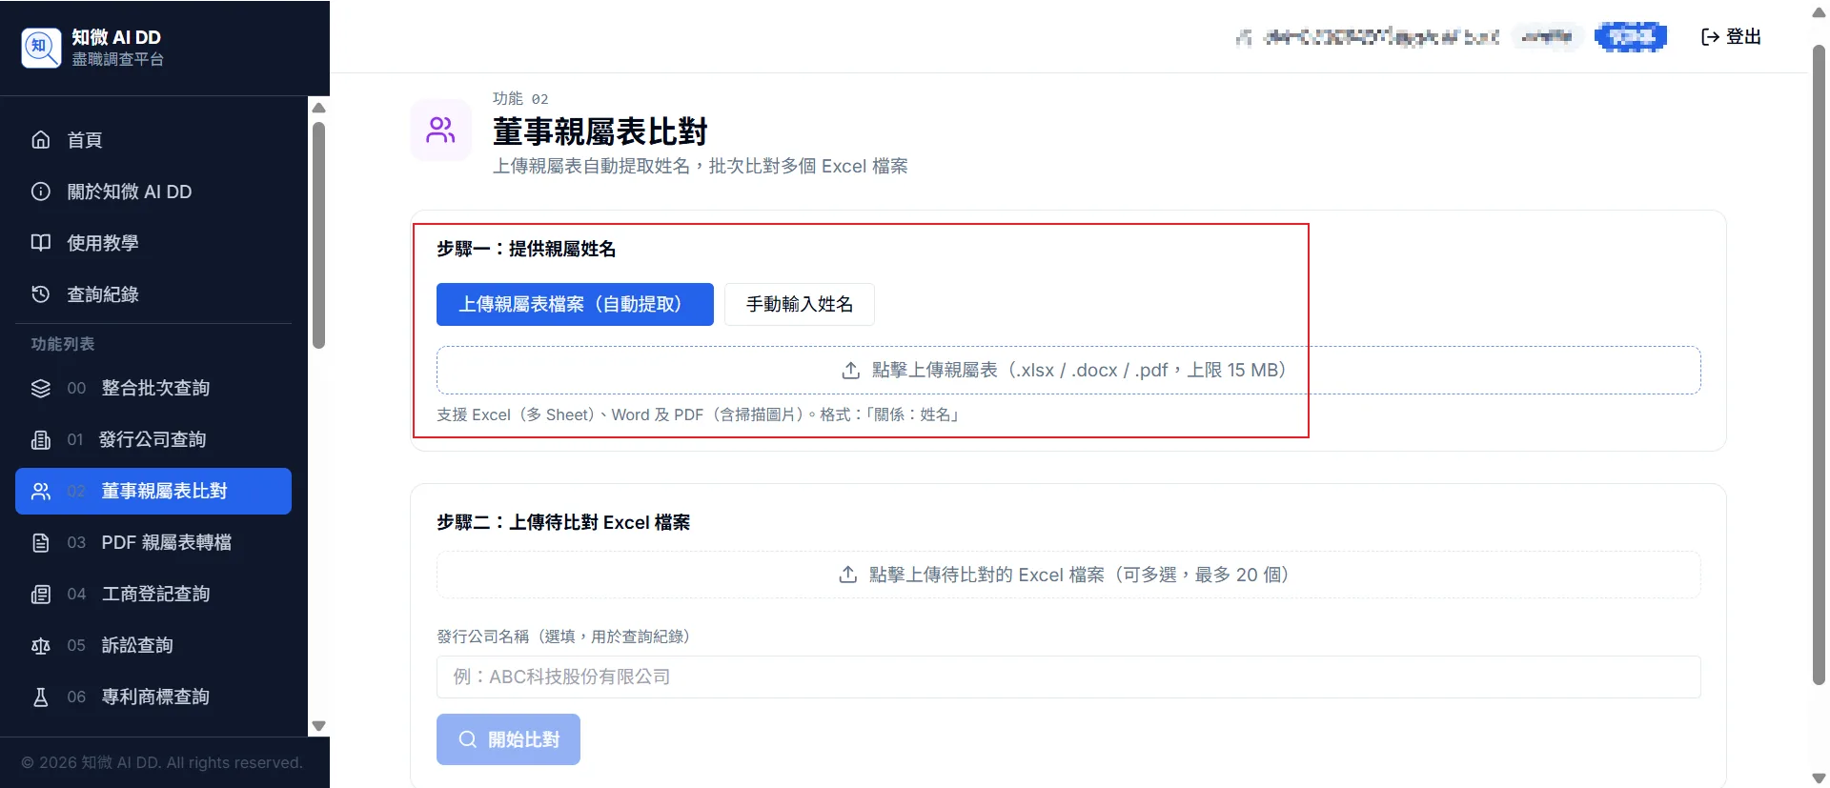Image resolution: width=1830 pixels, height=788 pixels.
Task: Click the 盡職調查平台 subtitle text
Action: click(x=118, y=59)
